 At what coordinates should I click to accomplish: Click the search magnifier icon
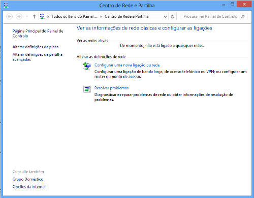tap(243, 16)
